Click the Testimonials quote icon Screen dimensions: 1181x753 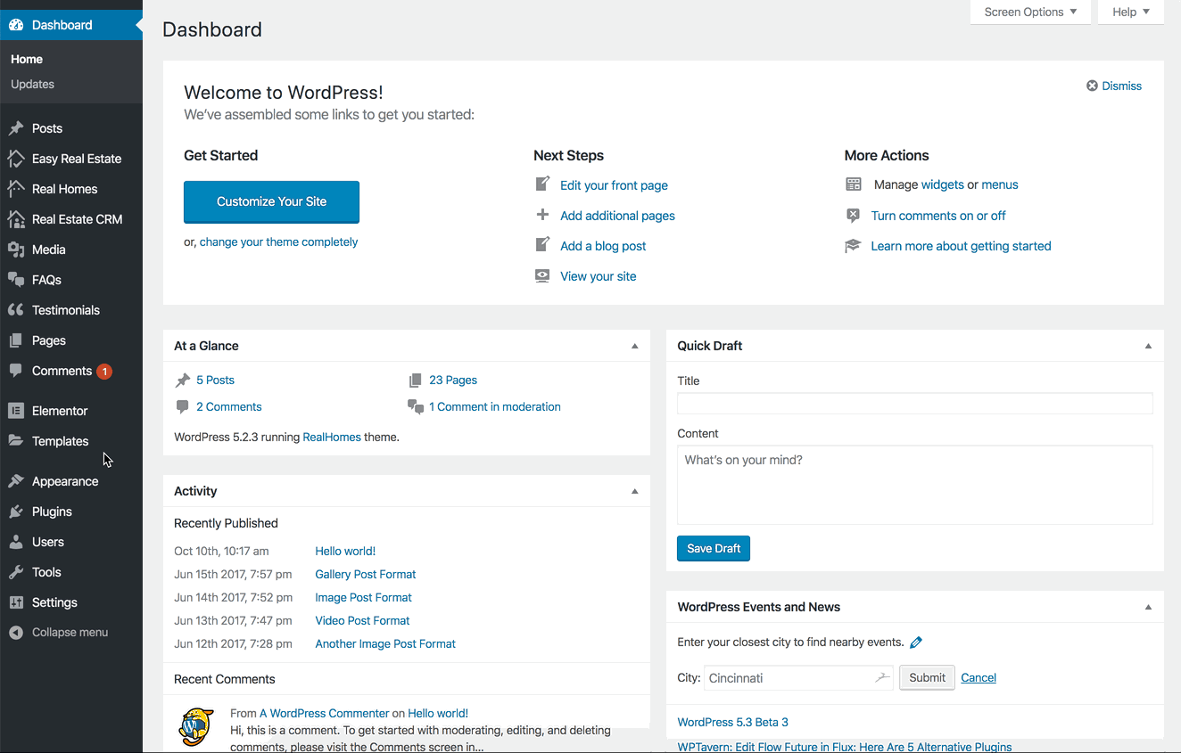tap(16, 310)
